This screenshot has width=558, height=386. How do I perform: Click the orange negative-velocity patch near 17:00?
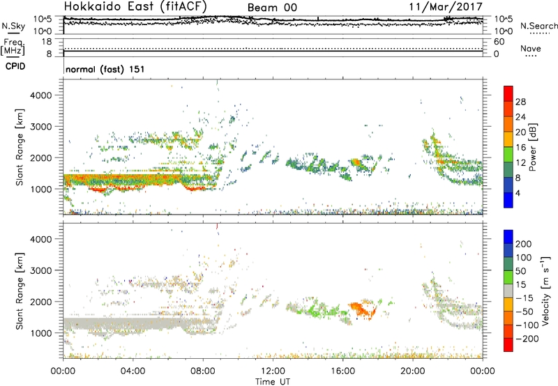click(x=362, y=309)
